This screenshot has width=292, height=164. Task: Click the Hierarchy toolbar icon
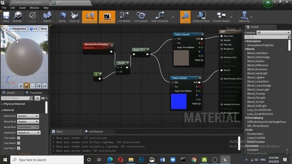point(244,17)
